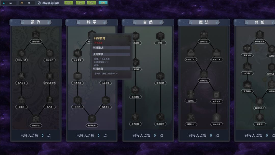
Task: Select the 坐骑繁育 science node
Action: [77, 54]
